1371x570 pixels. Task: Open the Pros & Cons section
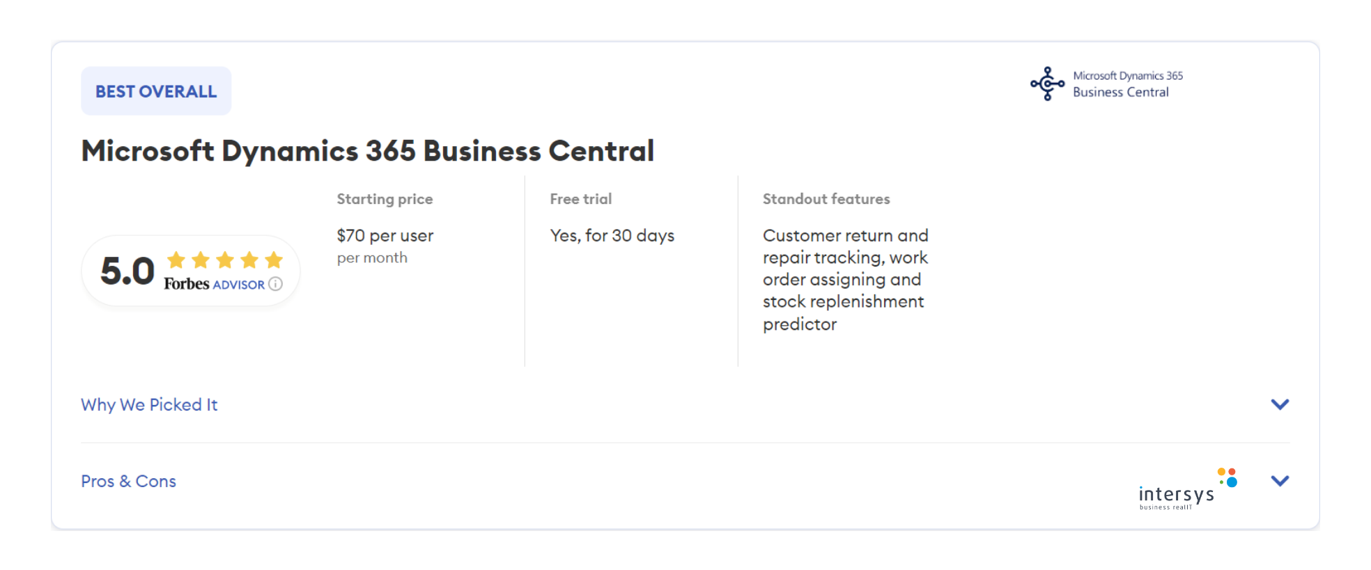point(128,481)
